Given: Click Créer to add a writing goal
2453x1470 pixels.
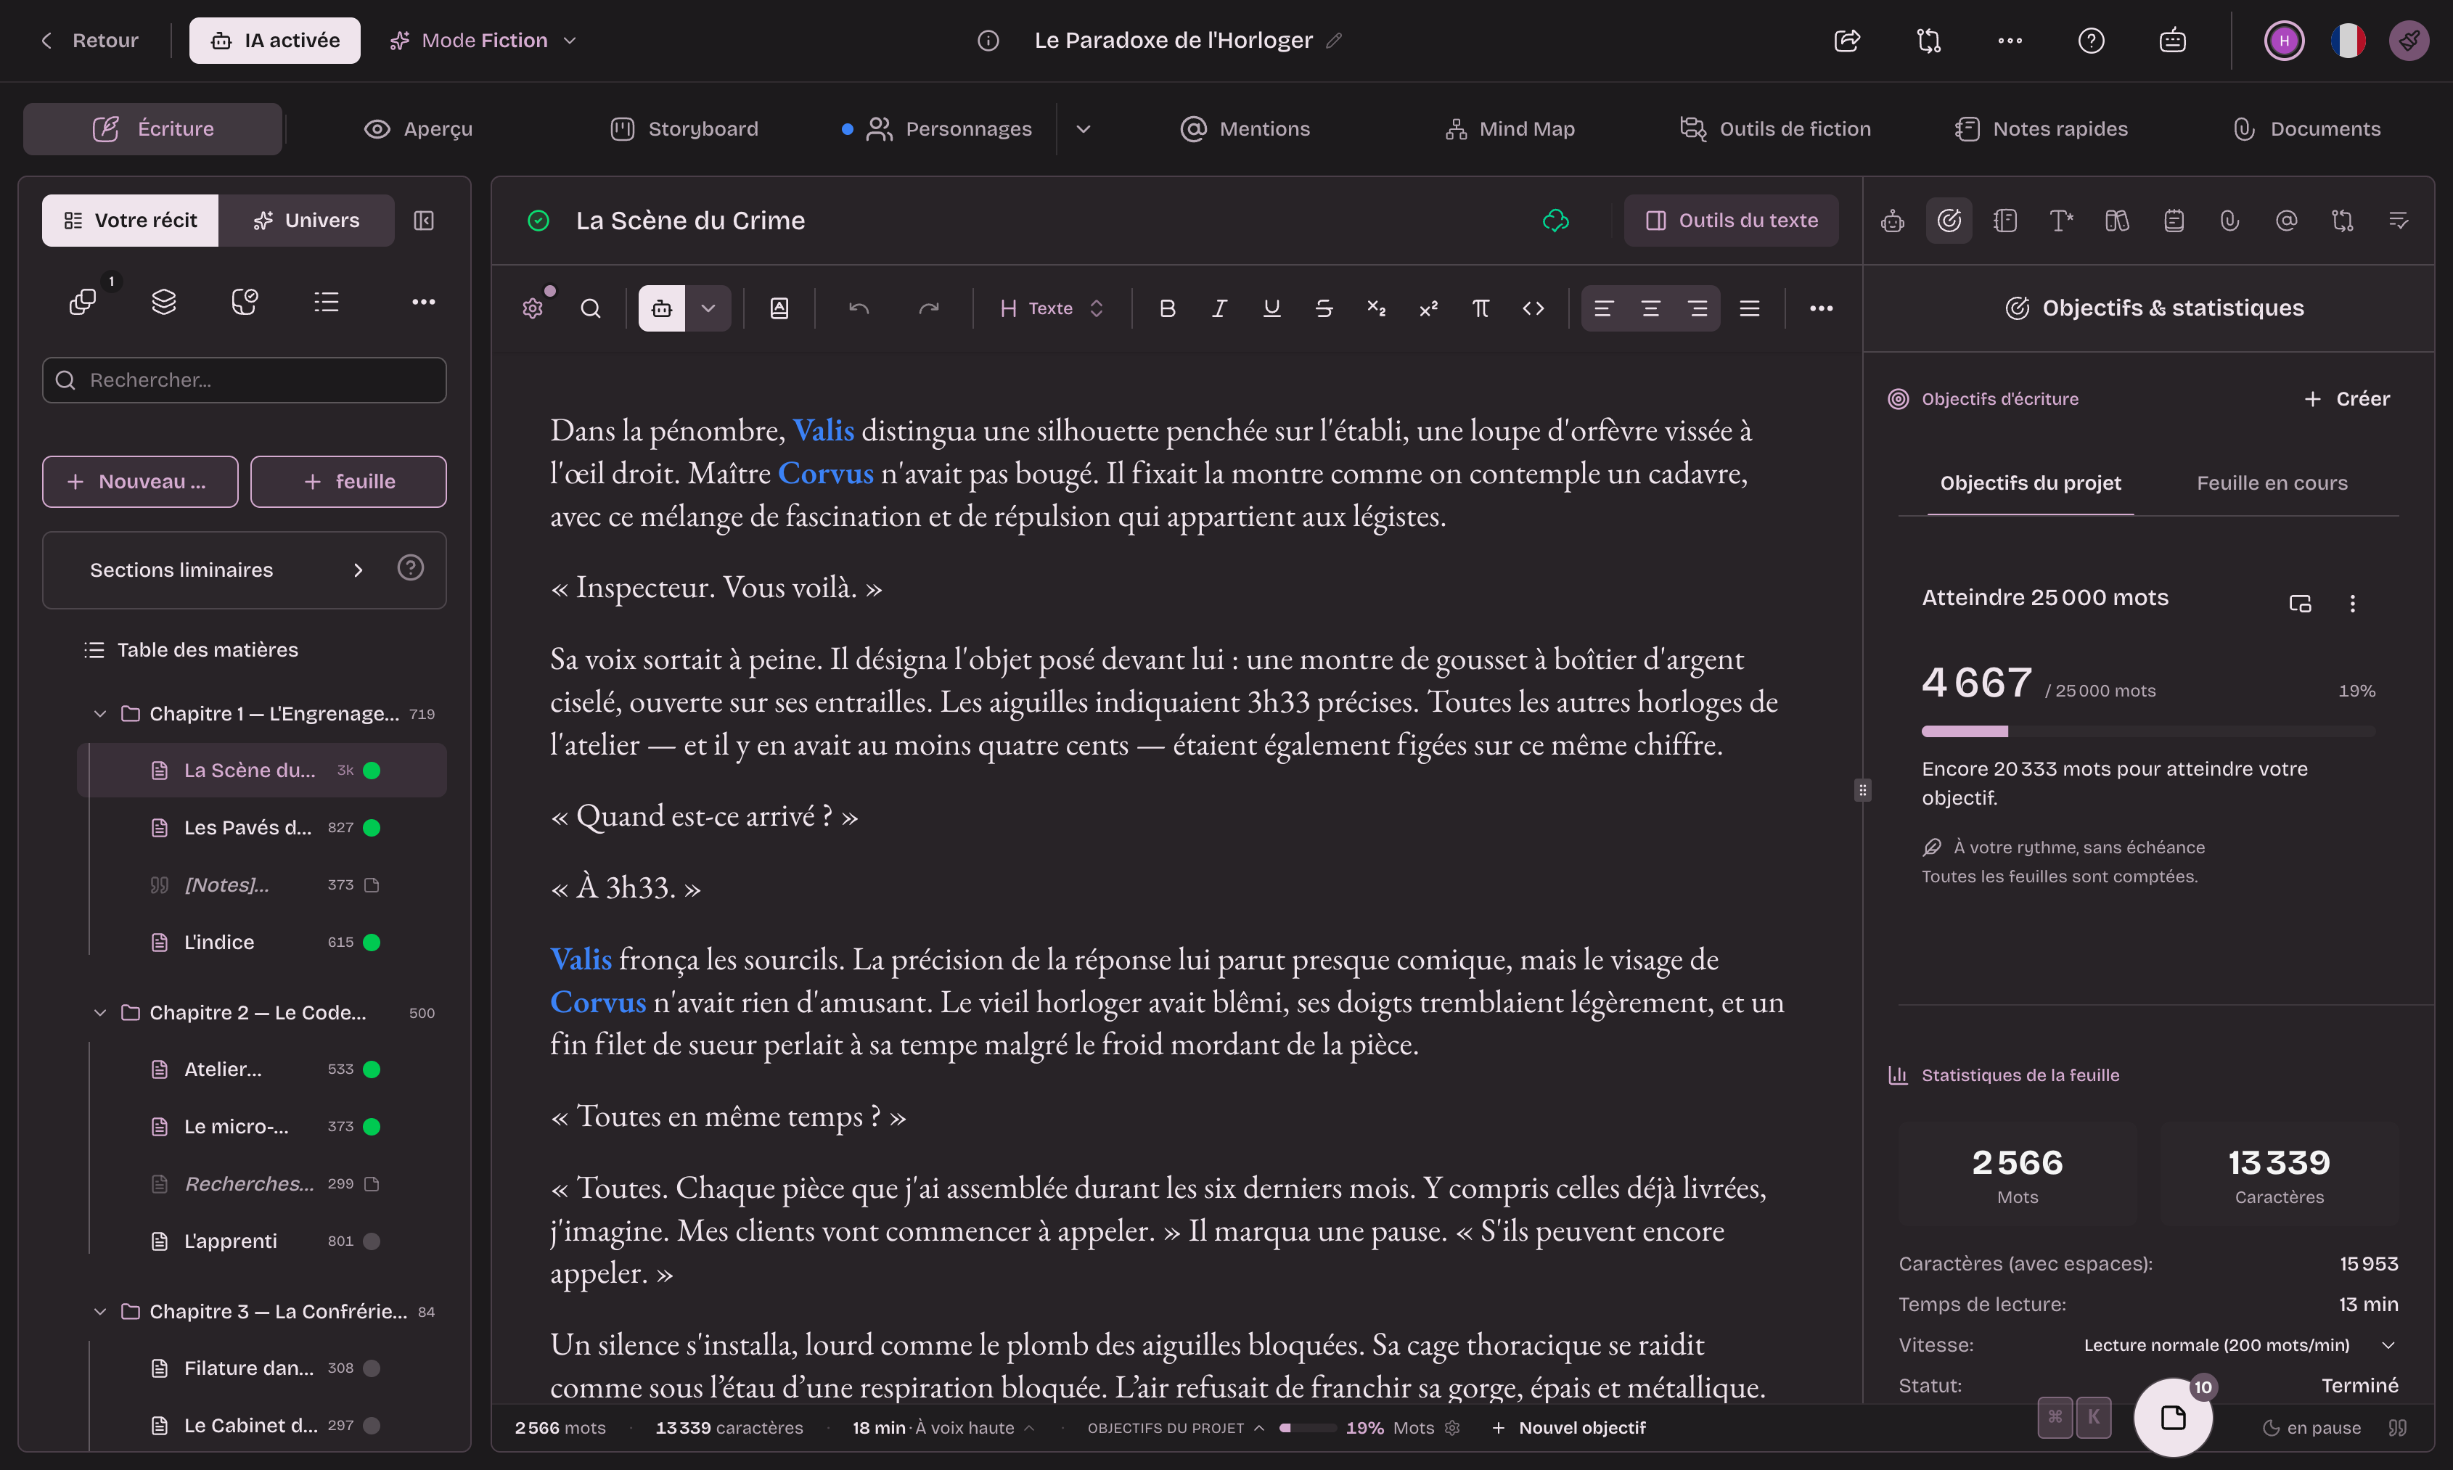Looking at the screenshot, I should (2346, 399).
